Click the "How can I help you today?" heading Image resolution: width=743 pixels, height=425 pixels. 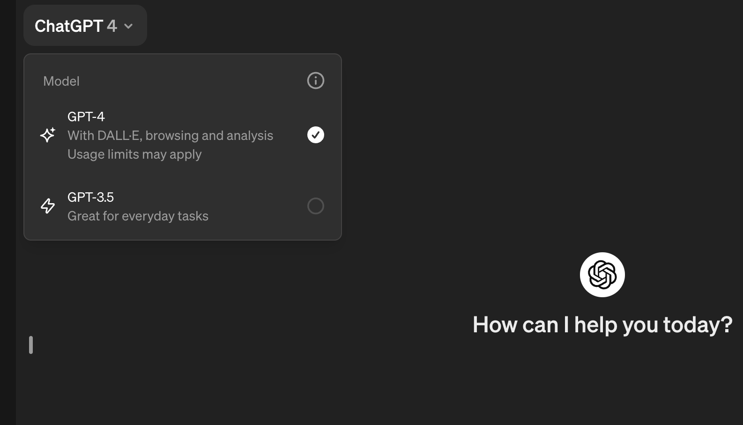pos(602,324)
